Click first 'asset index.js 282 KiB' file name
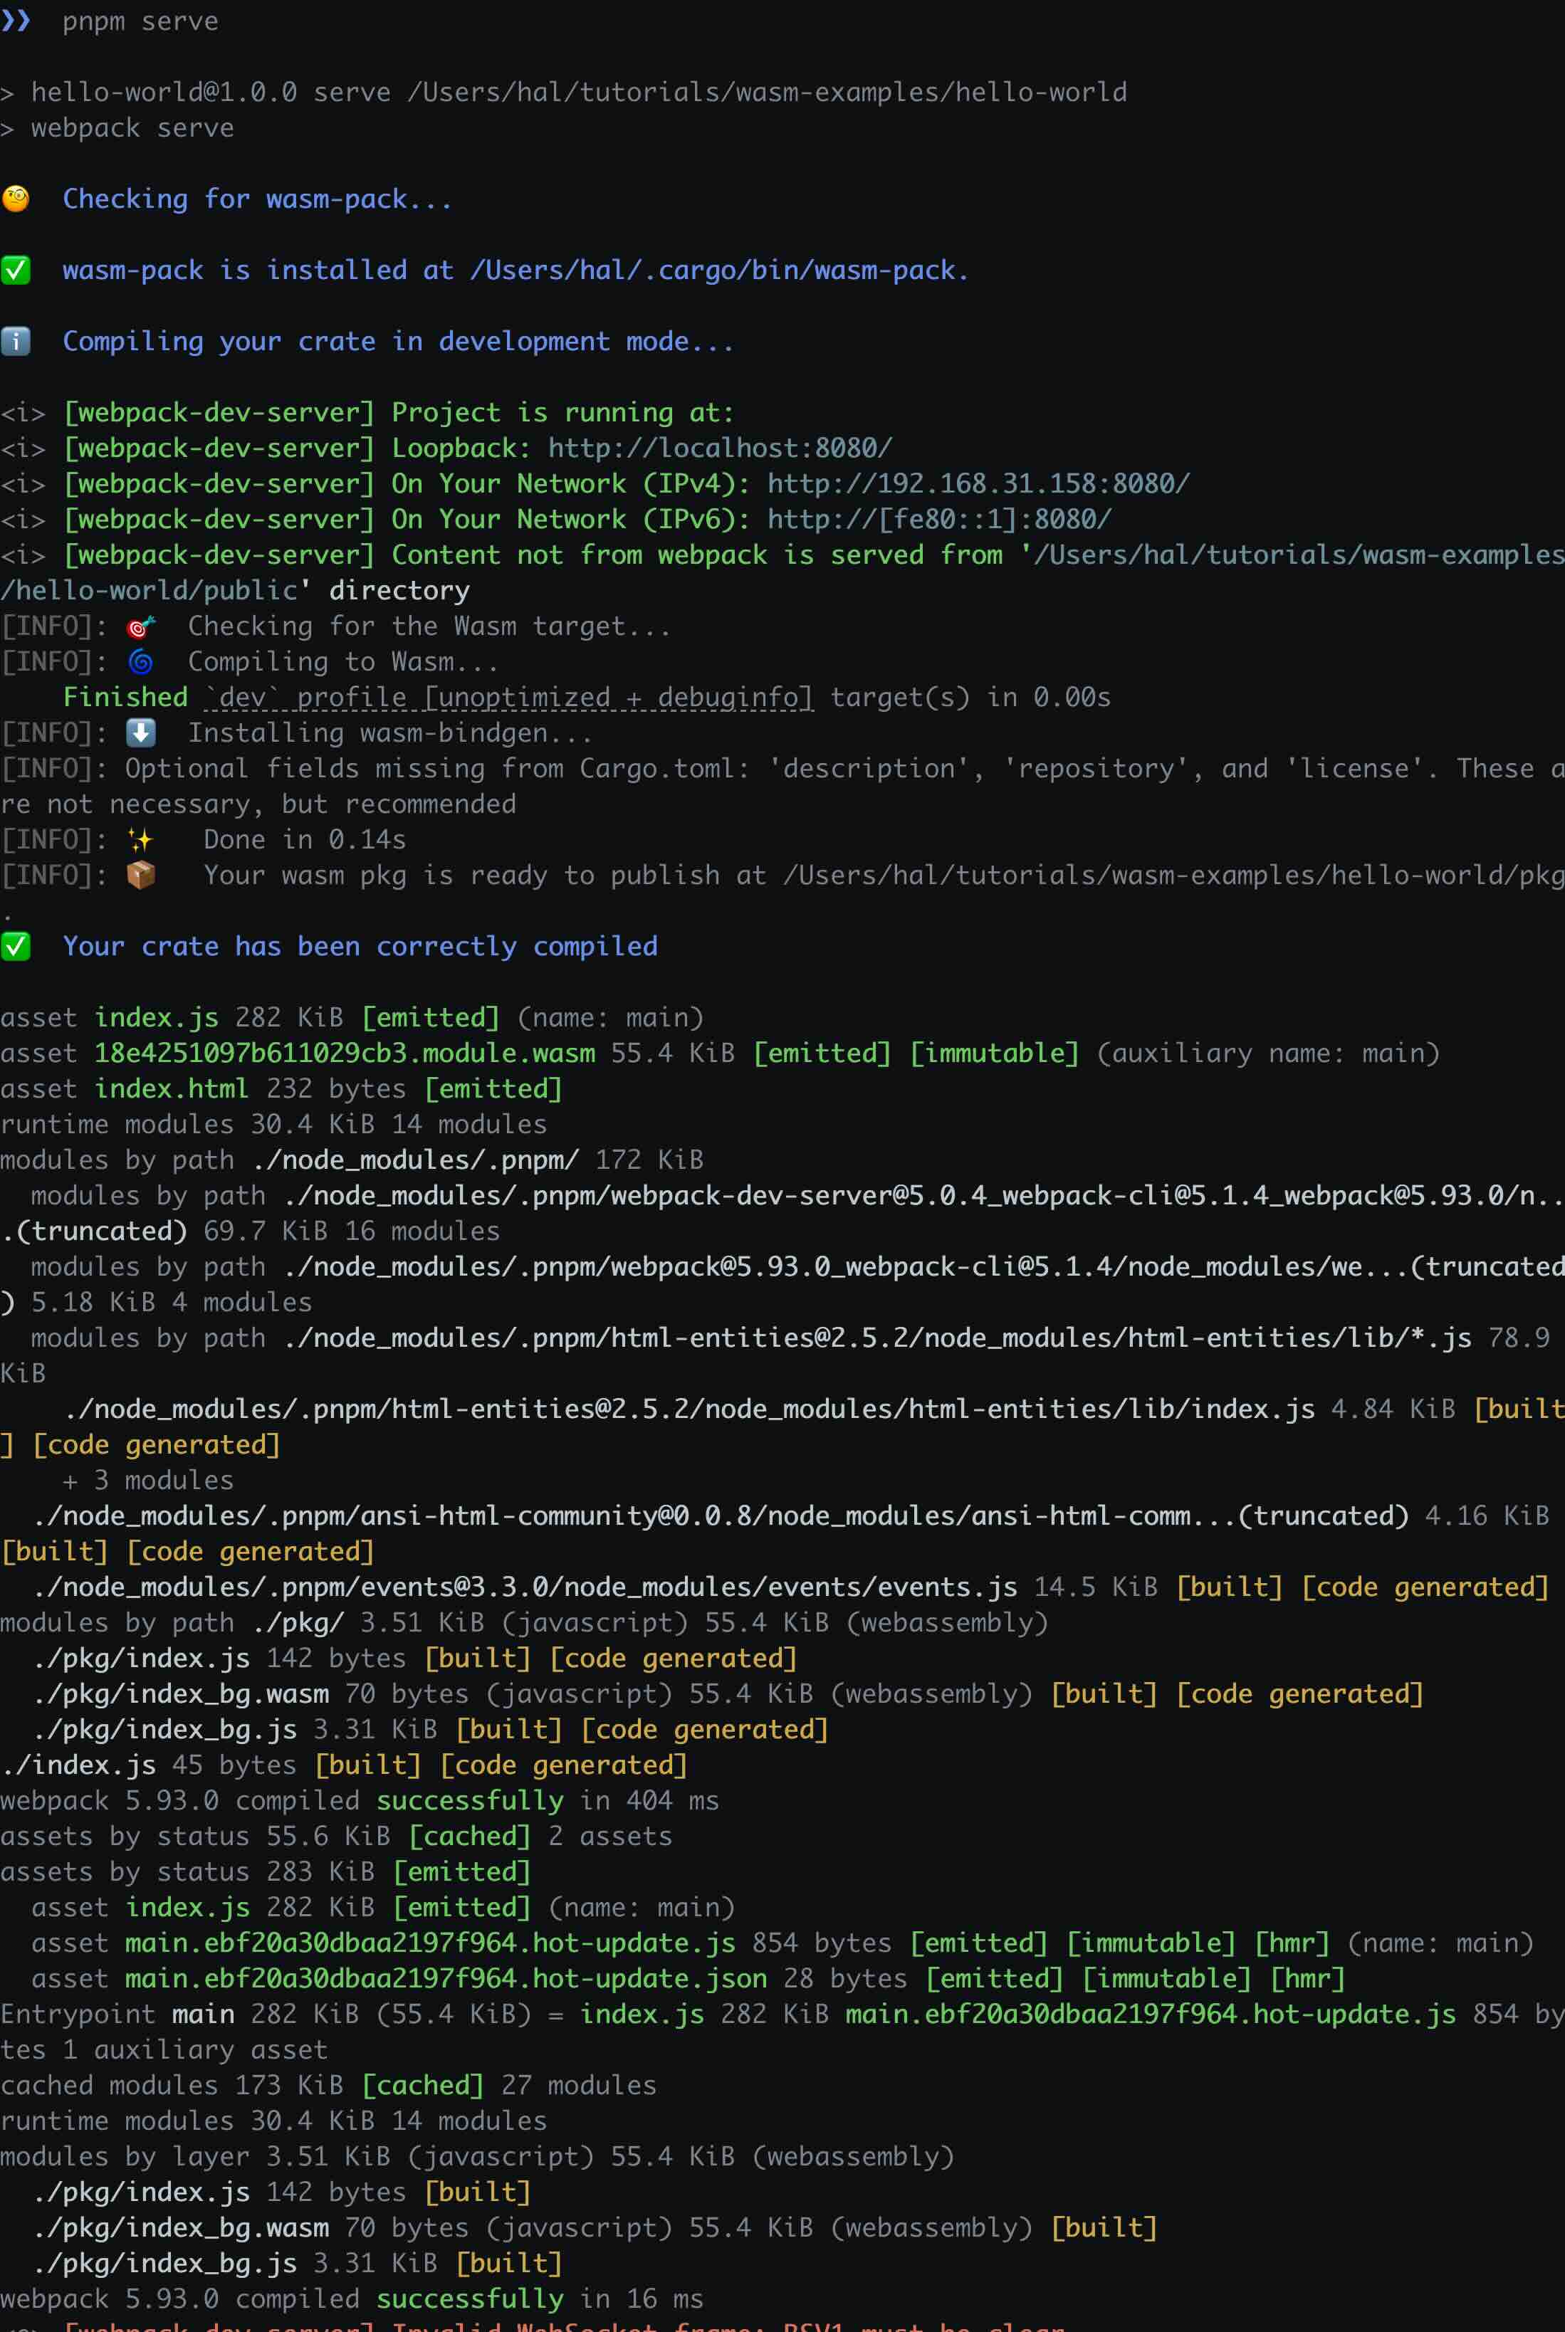The image size is (1565, 2332). coord(156,1018)
